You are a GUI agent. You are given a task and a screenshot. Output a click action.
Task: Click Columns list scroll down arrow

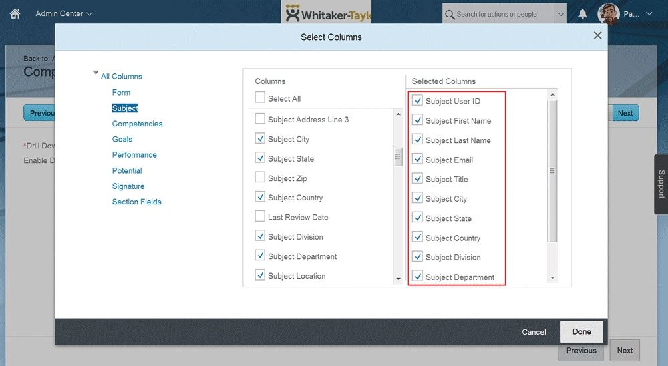(x=398, y=279)
